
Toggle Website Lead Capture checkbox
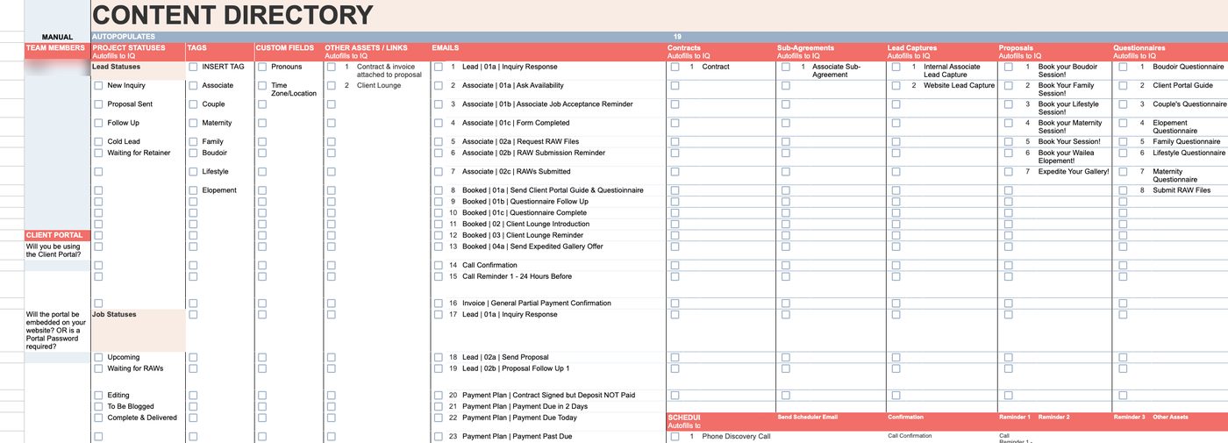click(896, 86)
